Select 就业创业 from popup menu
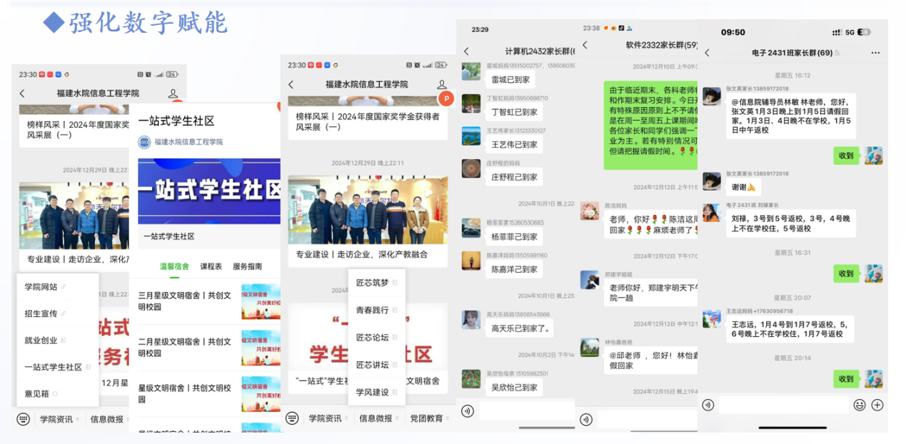Screen dimensions: 906x444 tap(57, 340)
